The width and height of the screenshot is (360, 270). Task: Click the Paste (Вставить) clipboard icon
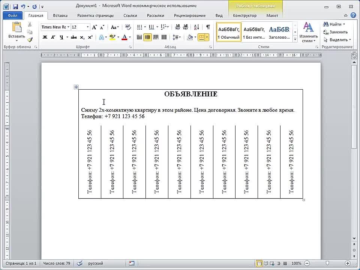(16, 27)
